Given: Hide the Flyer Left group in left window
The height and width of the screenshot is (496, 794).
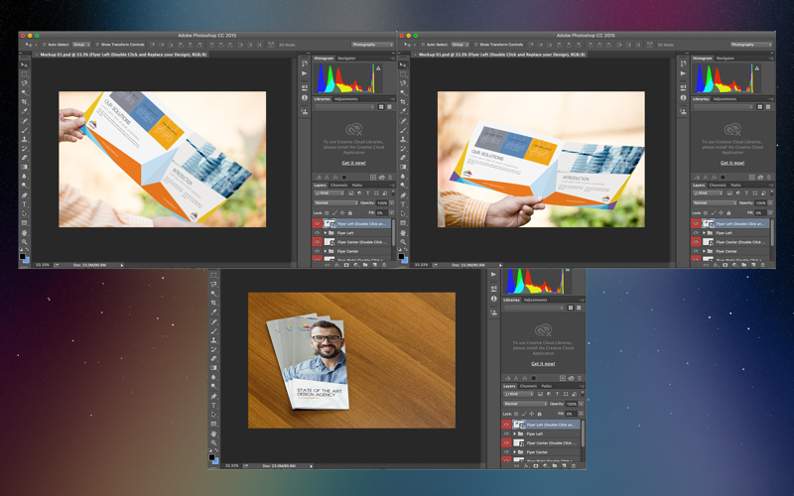Looking at the screenshot, I should 317,233.
